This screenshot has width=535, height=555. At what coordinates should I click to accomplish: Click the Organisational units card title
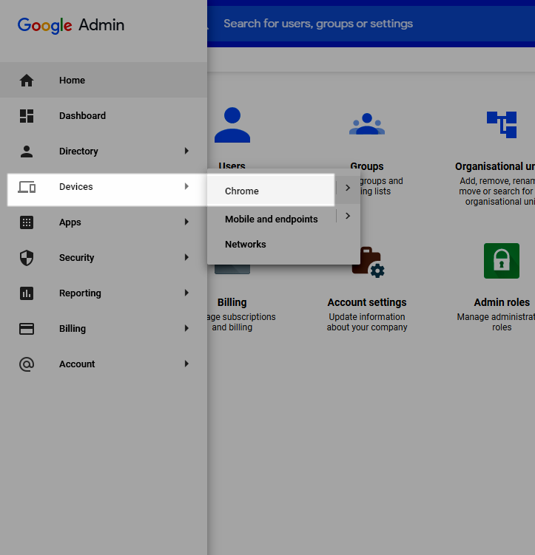pyautogui.click(x=495, y=166)
